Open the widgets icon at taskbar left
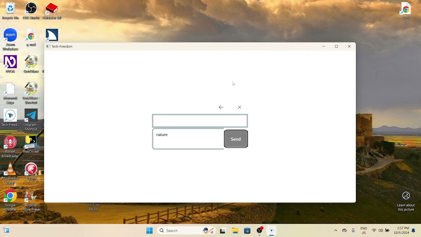Viewport: 421px width, 237px height. [x=6, y=230]
